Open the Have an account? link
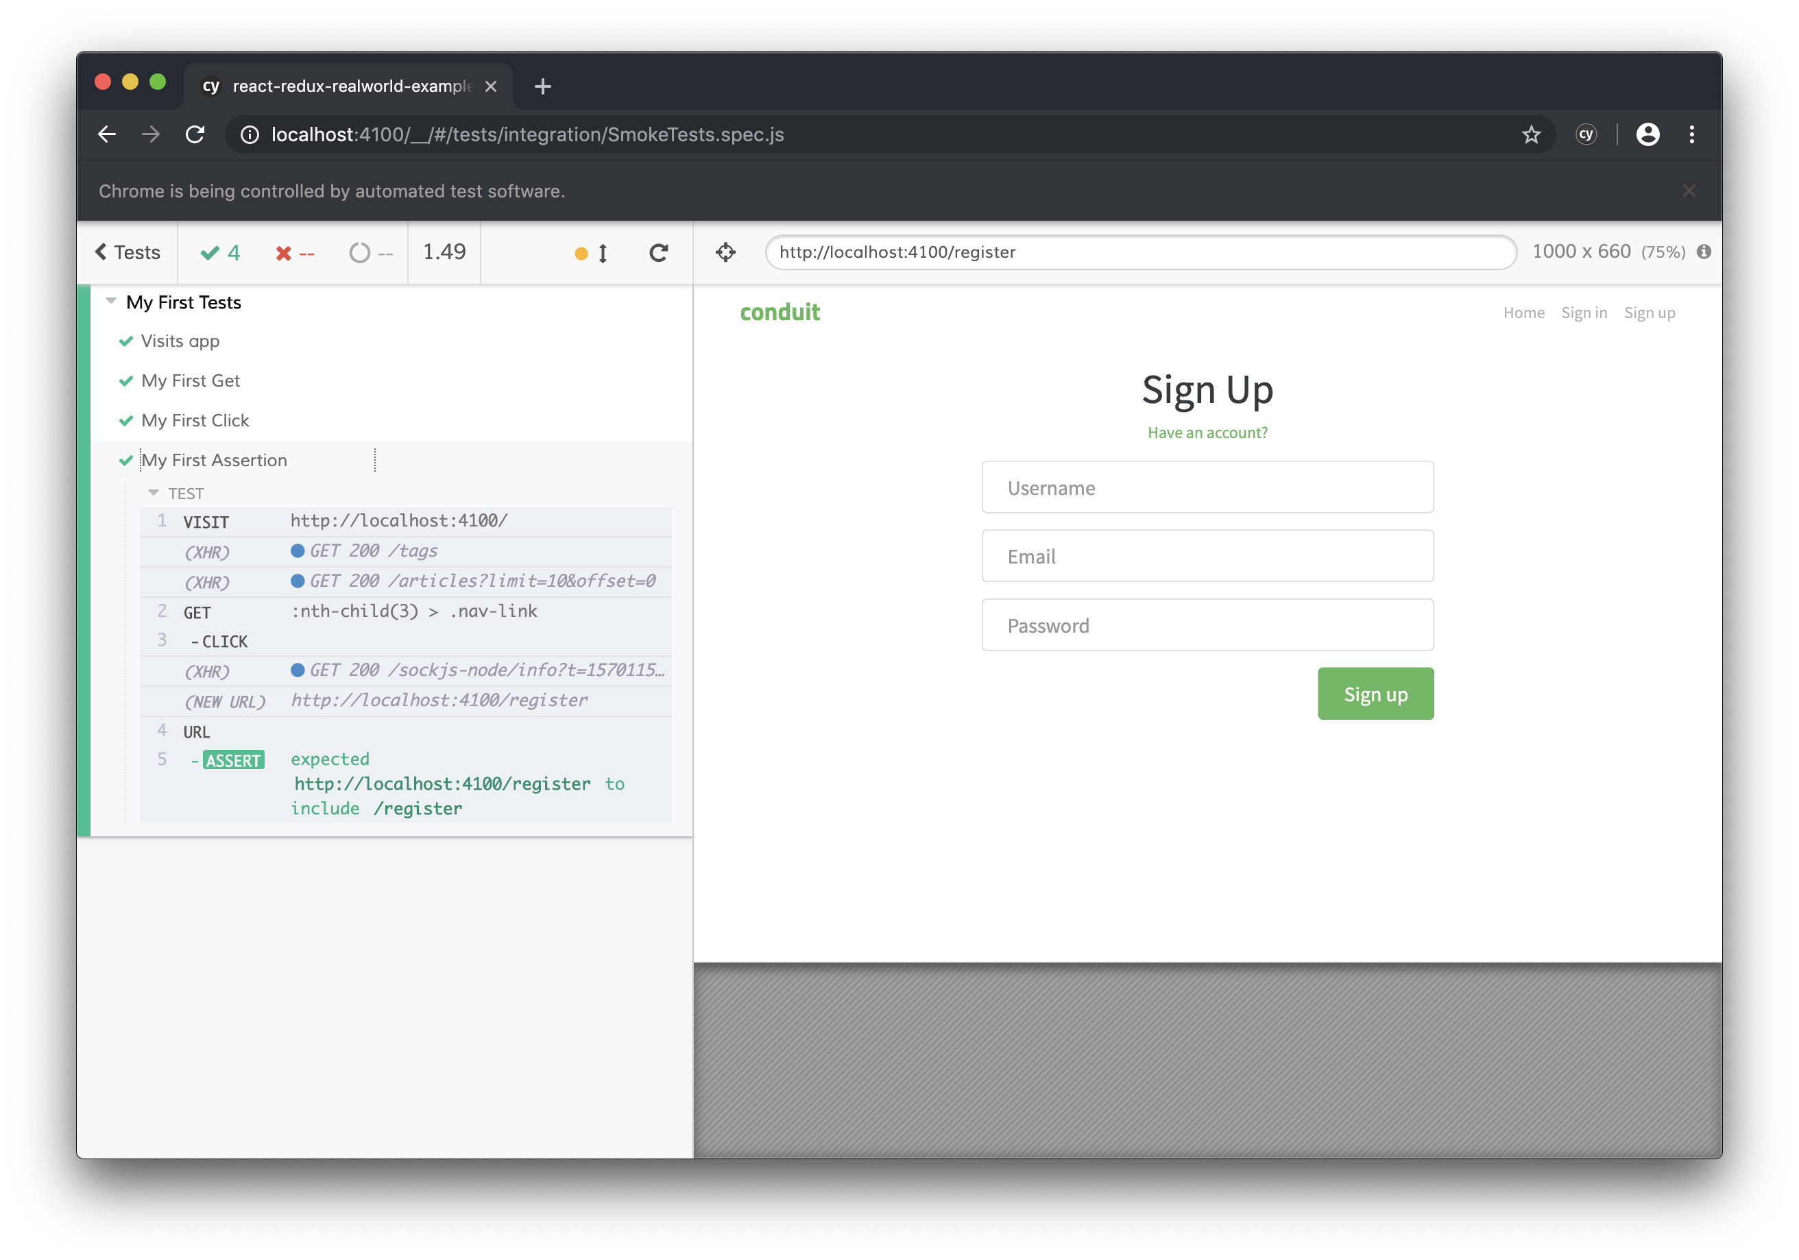This screenshot has width=1799, height=1260. [1207, 433]
